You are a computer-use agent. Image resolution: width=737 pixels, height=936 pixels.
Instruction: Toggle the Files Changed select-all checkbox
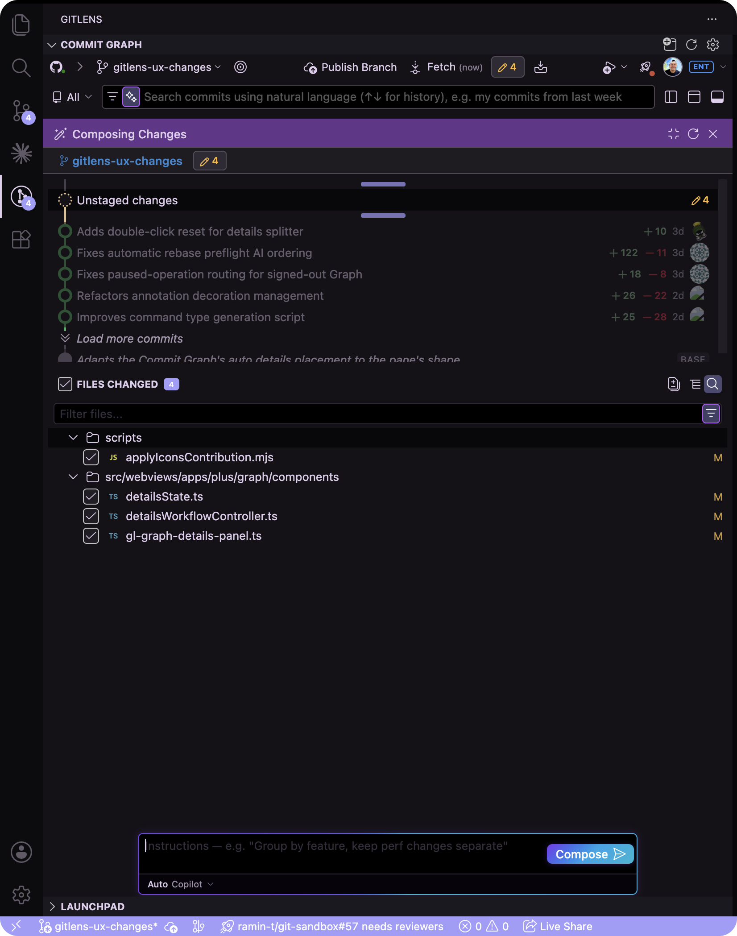65,384
